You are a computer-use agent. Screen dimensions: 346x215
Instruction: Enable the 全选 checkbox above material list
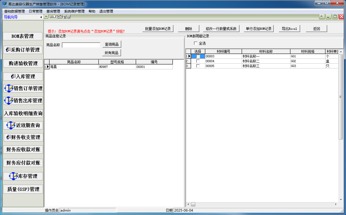coord(196,43)
